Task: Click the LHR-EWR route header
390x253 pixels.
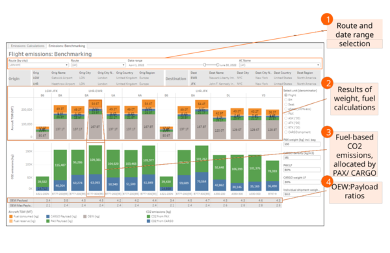Action: coord(96,91)
